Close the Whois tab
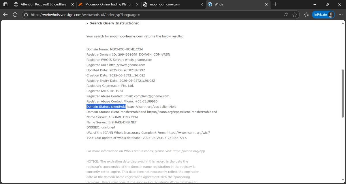The width and height of the screenshot is (346, 184). coord(266,4)
